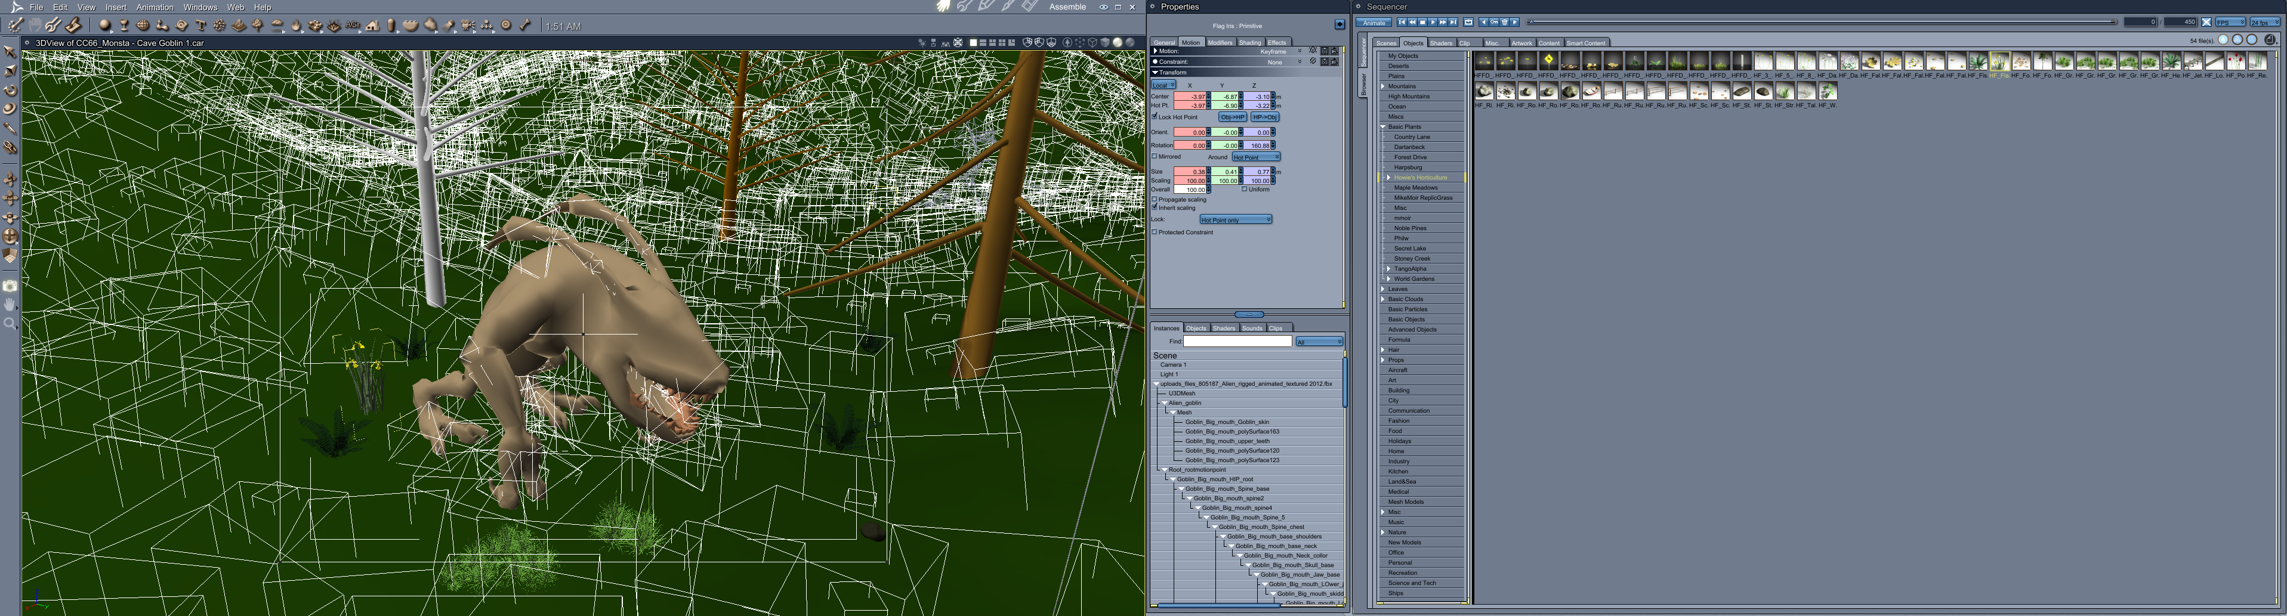Toggle the Lock Hot Point checkbox

(1155, 116)
